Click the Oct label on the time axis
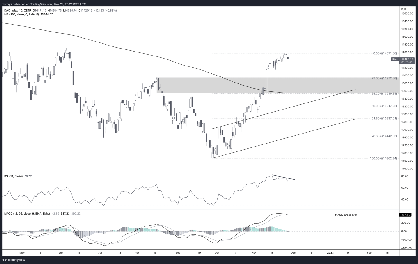This screenshot has width=418, height=264. click(x=217, y=253)
